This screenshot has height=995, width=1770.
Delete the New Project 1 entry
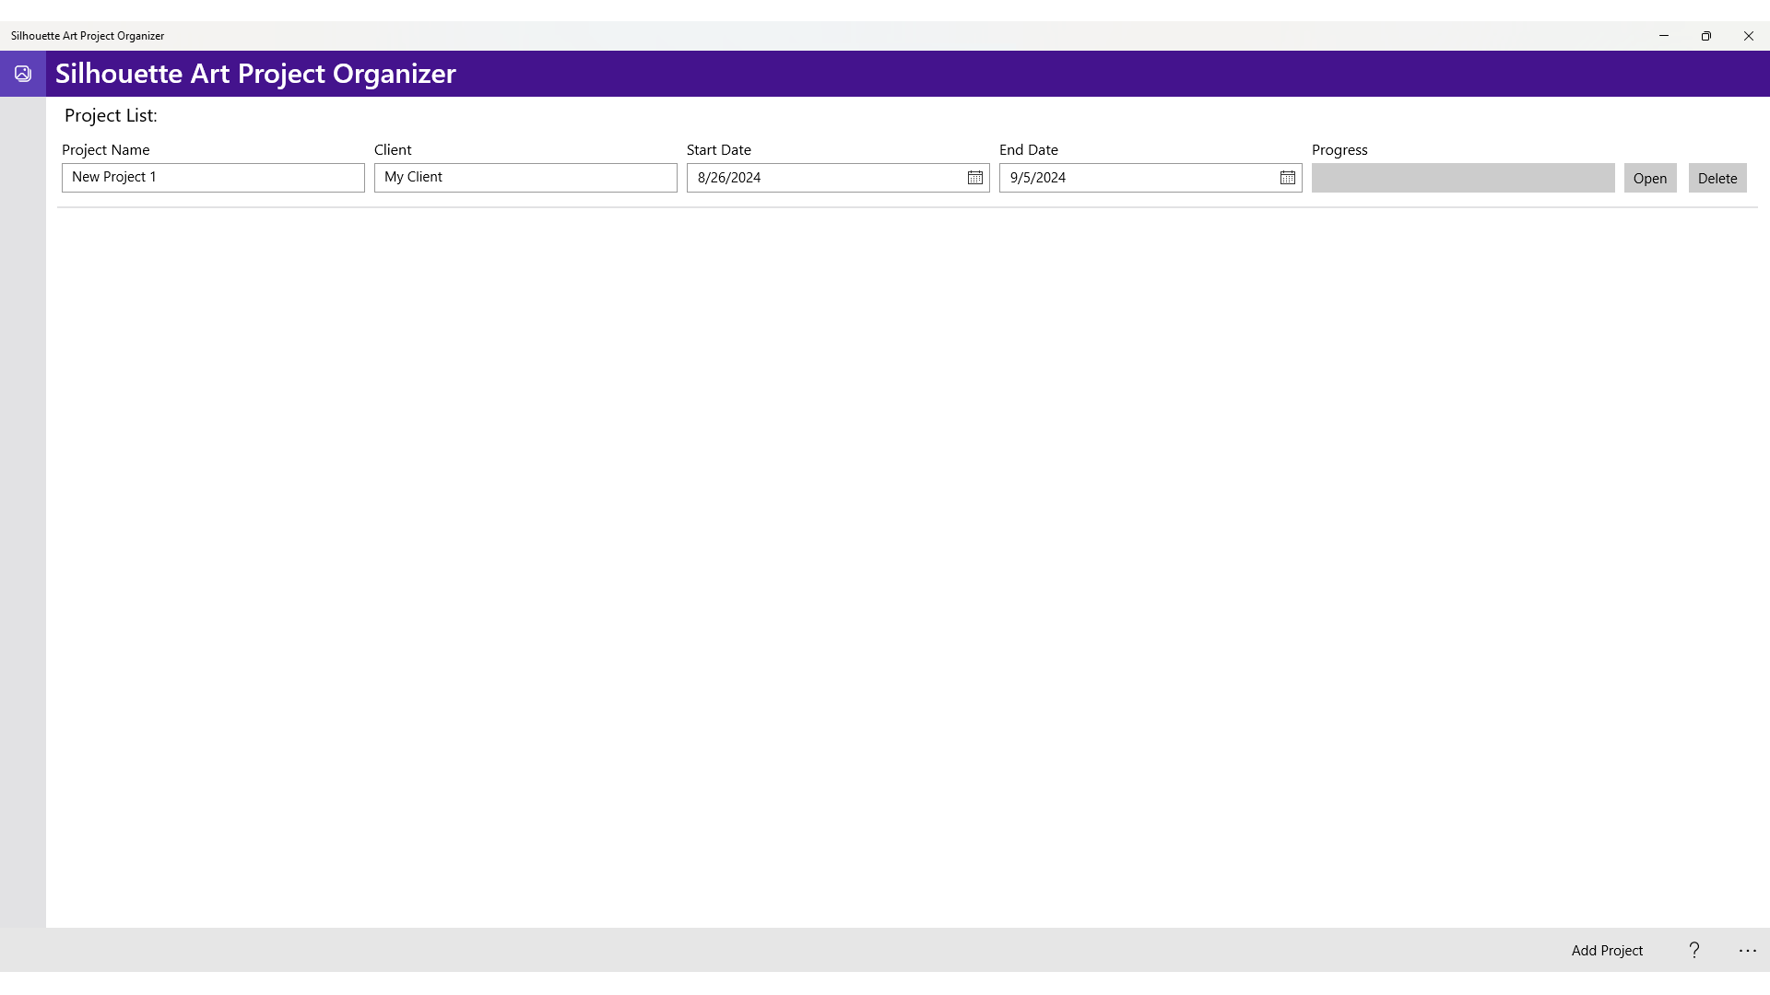click(x=1717, y=178)
